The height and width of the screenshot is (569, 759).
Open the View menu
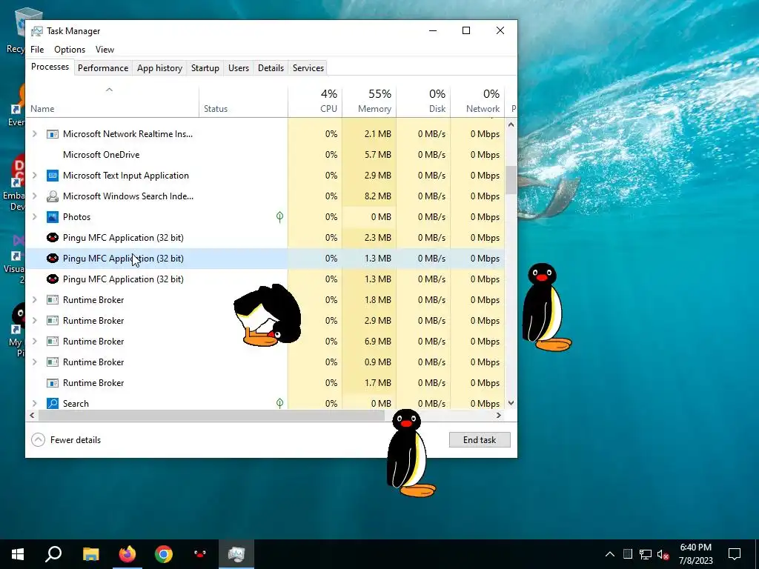tap(105, 50)
